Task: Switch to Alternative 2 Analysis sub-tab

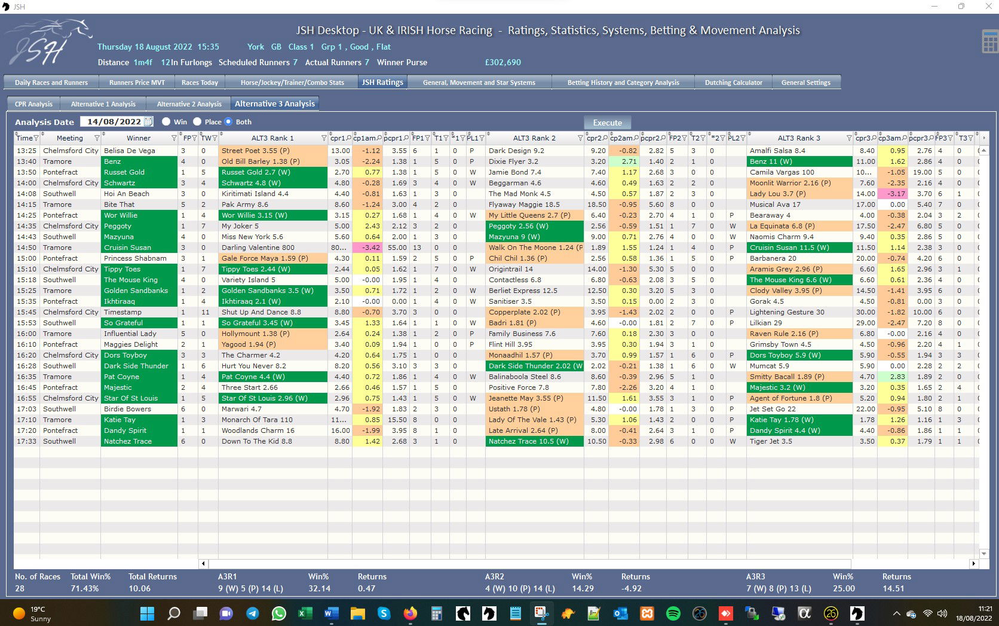Action: (x=189, y=104)
